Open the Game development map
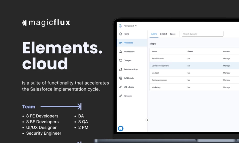This screenshot has height=143, width=239. point(160,66)
